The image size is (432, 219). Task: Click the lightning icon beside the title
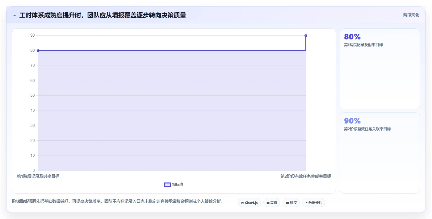click(x=15, y=15)
